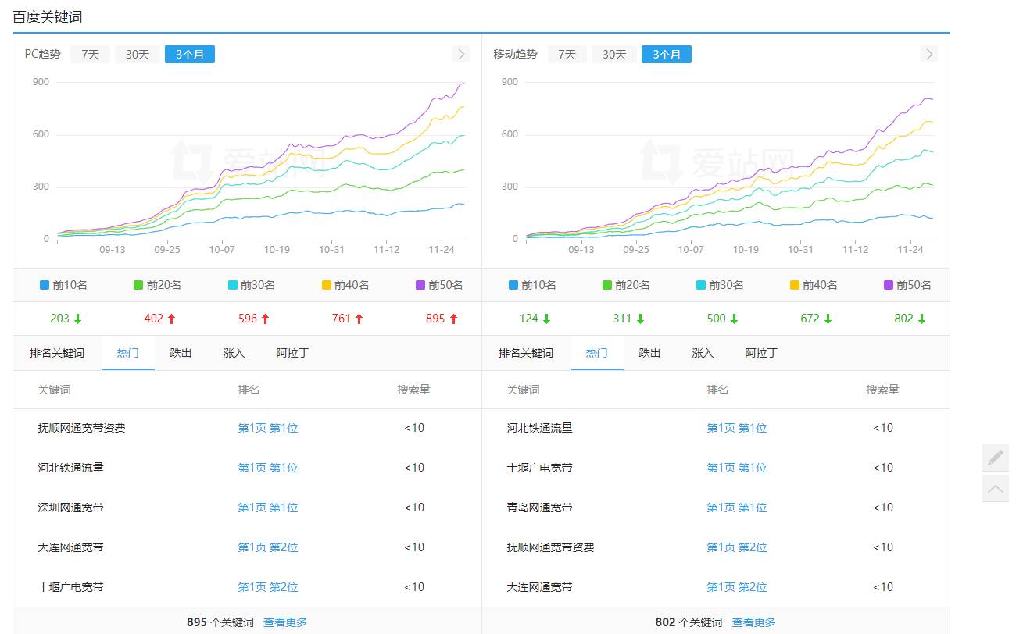Viewport: 1023px width, 634px height.
Task: Open rank link for mobile 大连网通宽带
Action: click(x=737, y=587)
